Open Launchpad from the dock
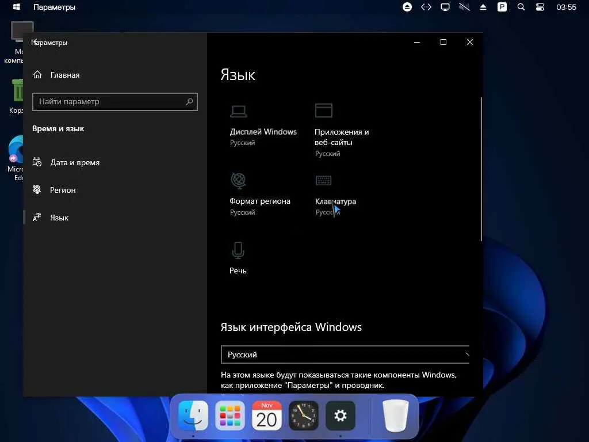The height and width of the screenshot is (442, 589). coord(230,416)
